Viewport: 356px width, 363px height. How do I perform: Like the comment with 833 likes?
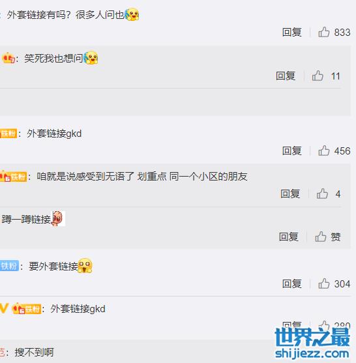(x=324, y=32)
